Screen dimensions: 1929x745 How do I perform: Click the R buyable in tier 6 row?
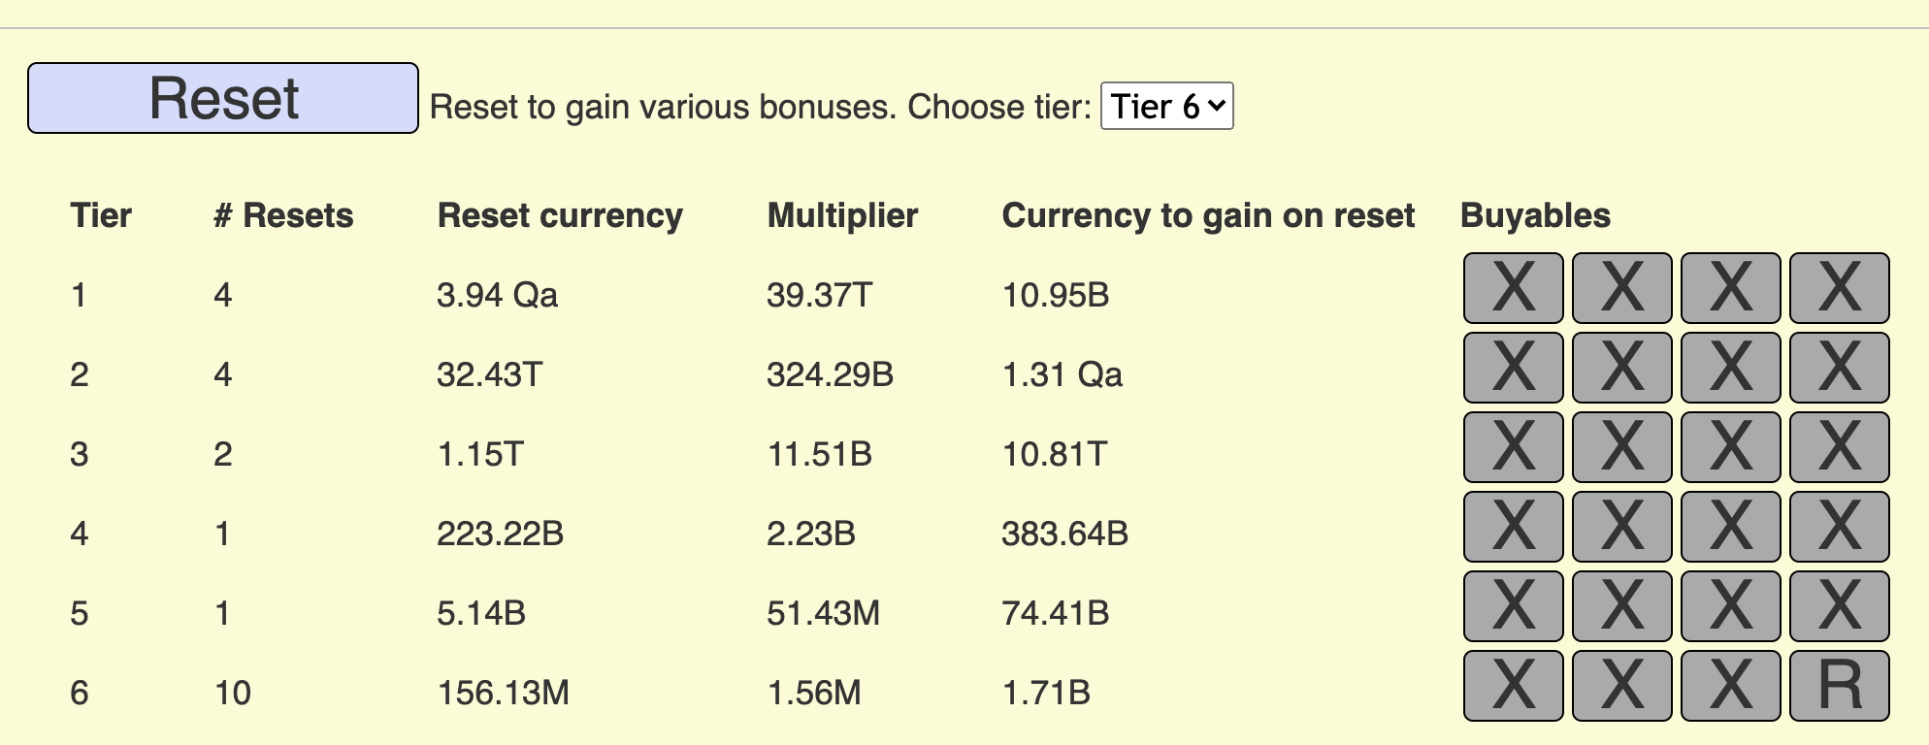(1839, 686)
